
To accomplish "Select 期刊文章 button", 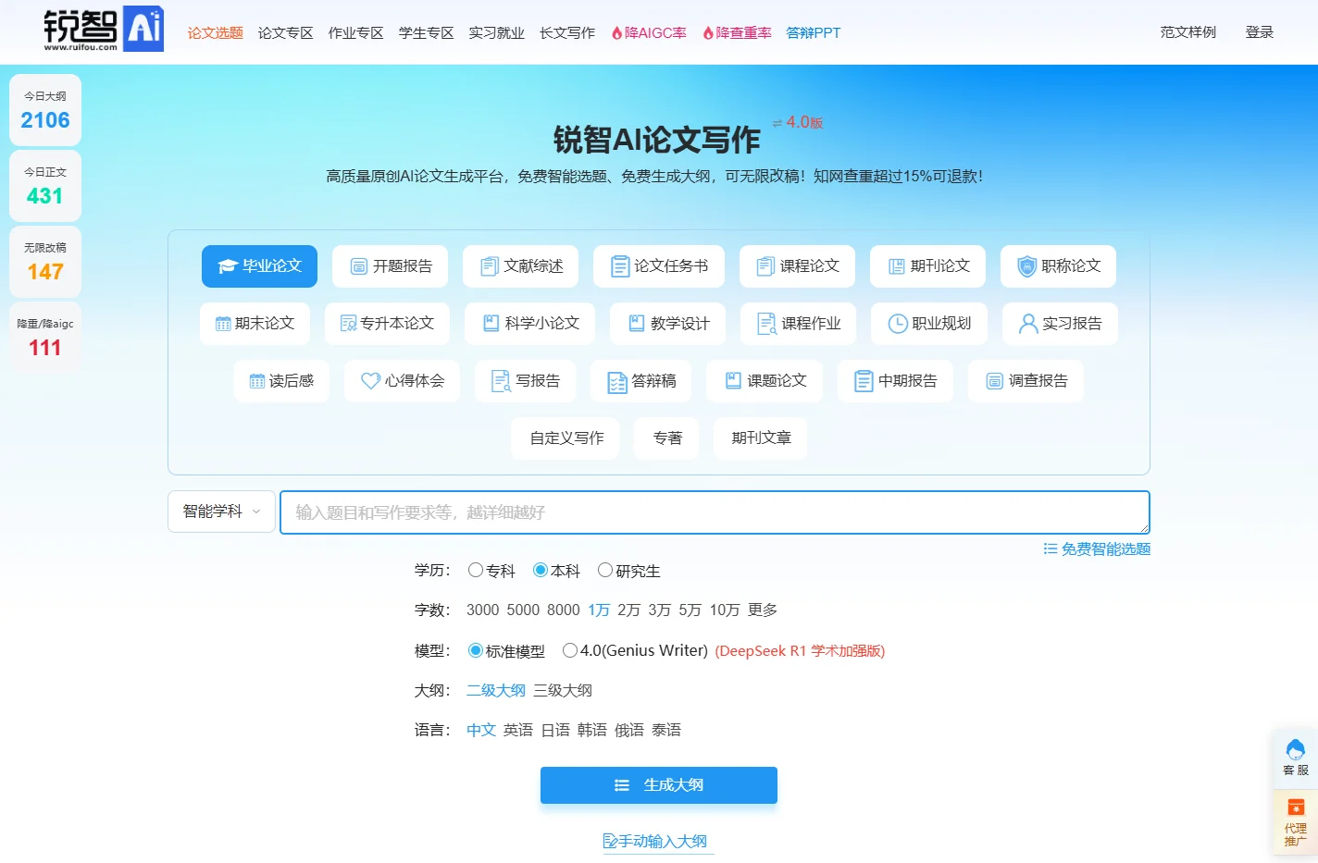I will tap(761, 438).
